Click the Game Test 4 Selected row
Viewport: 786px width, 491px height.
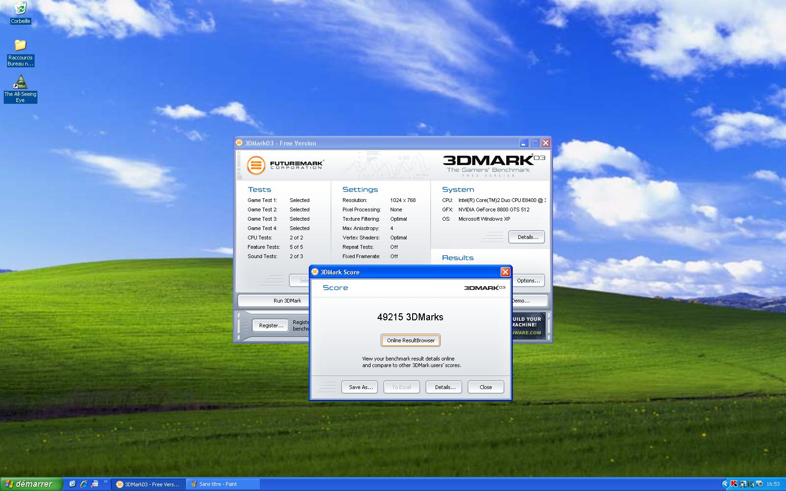(278, 228)
